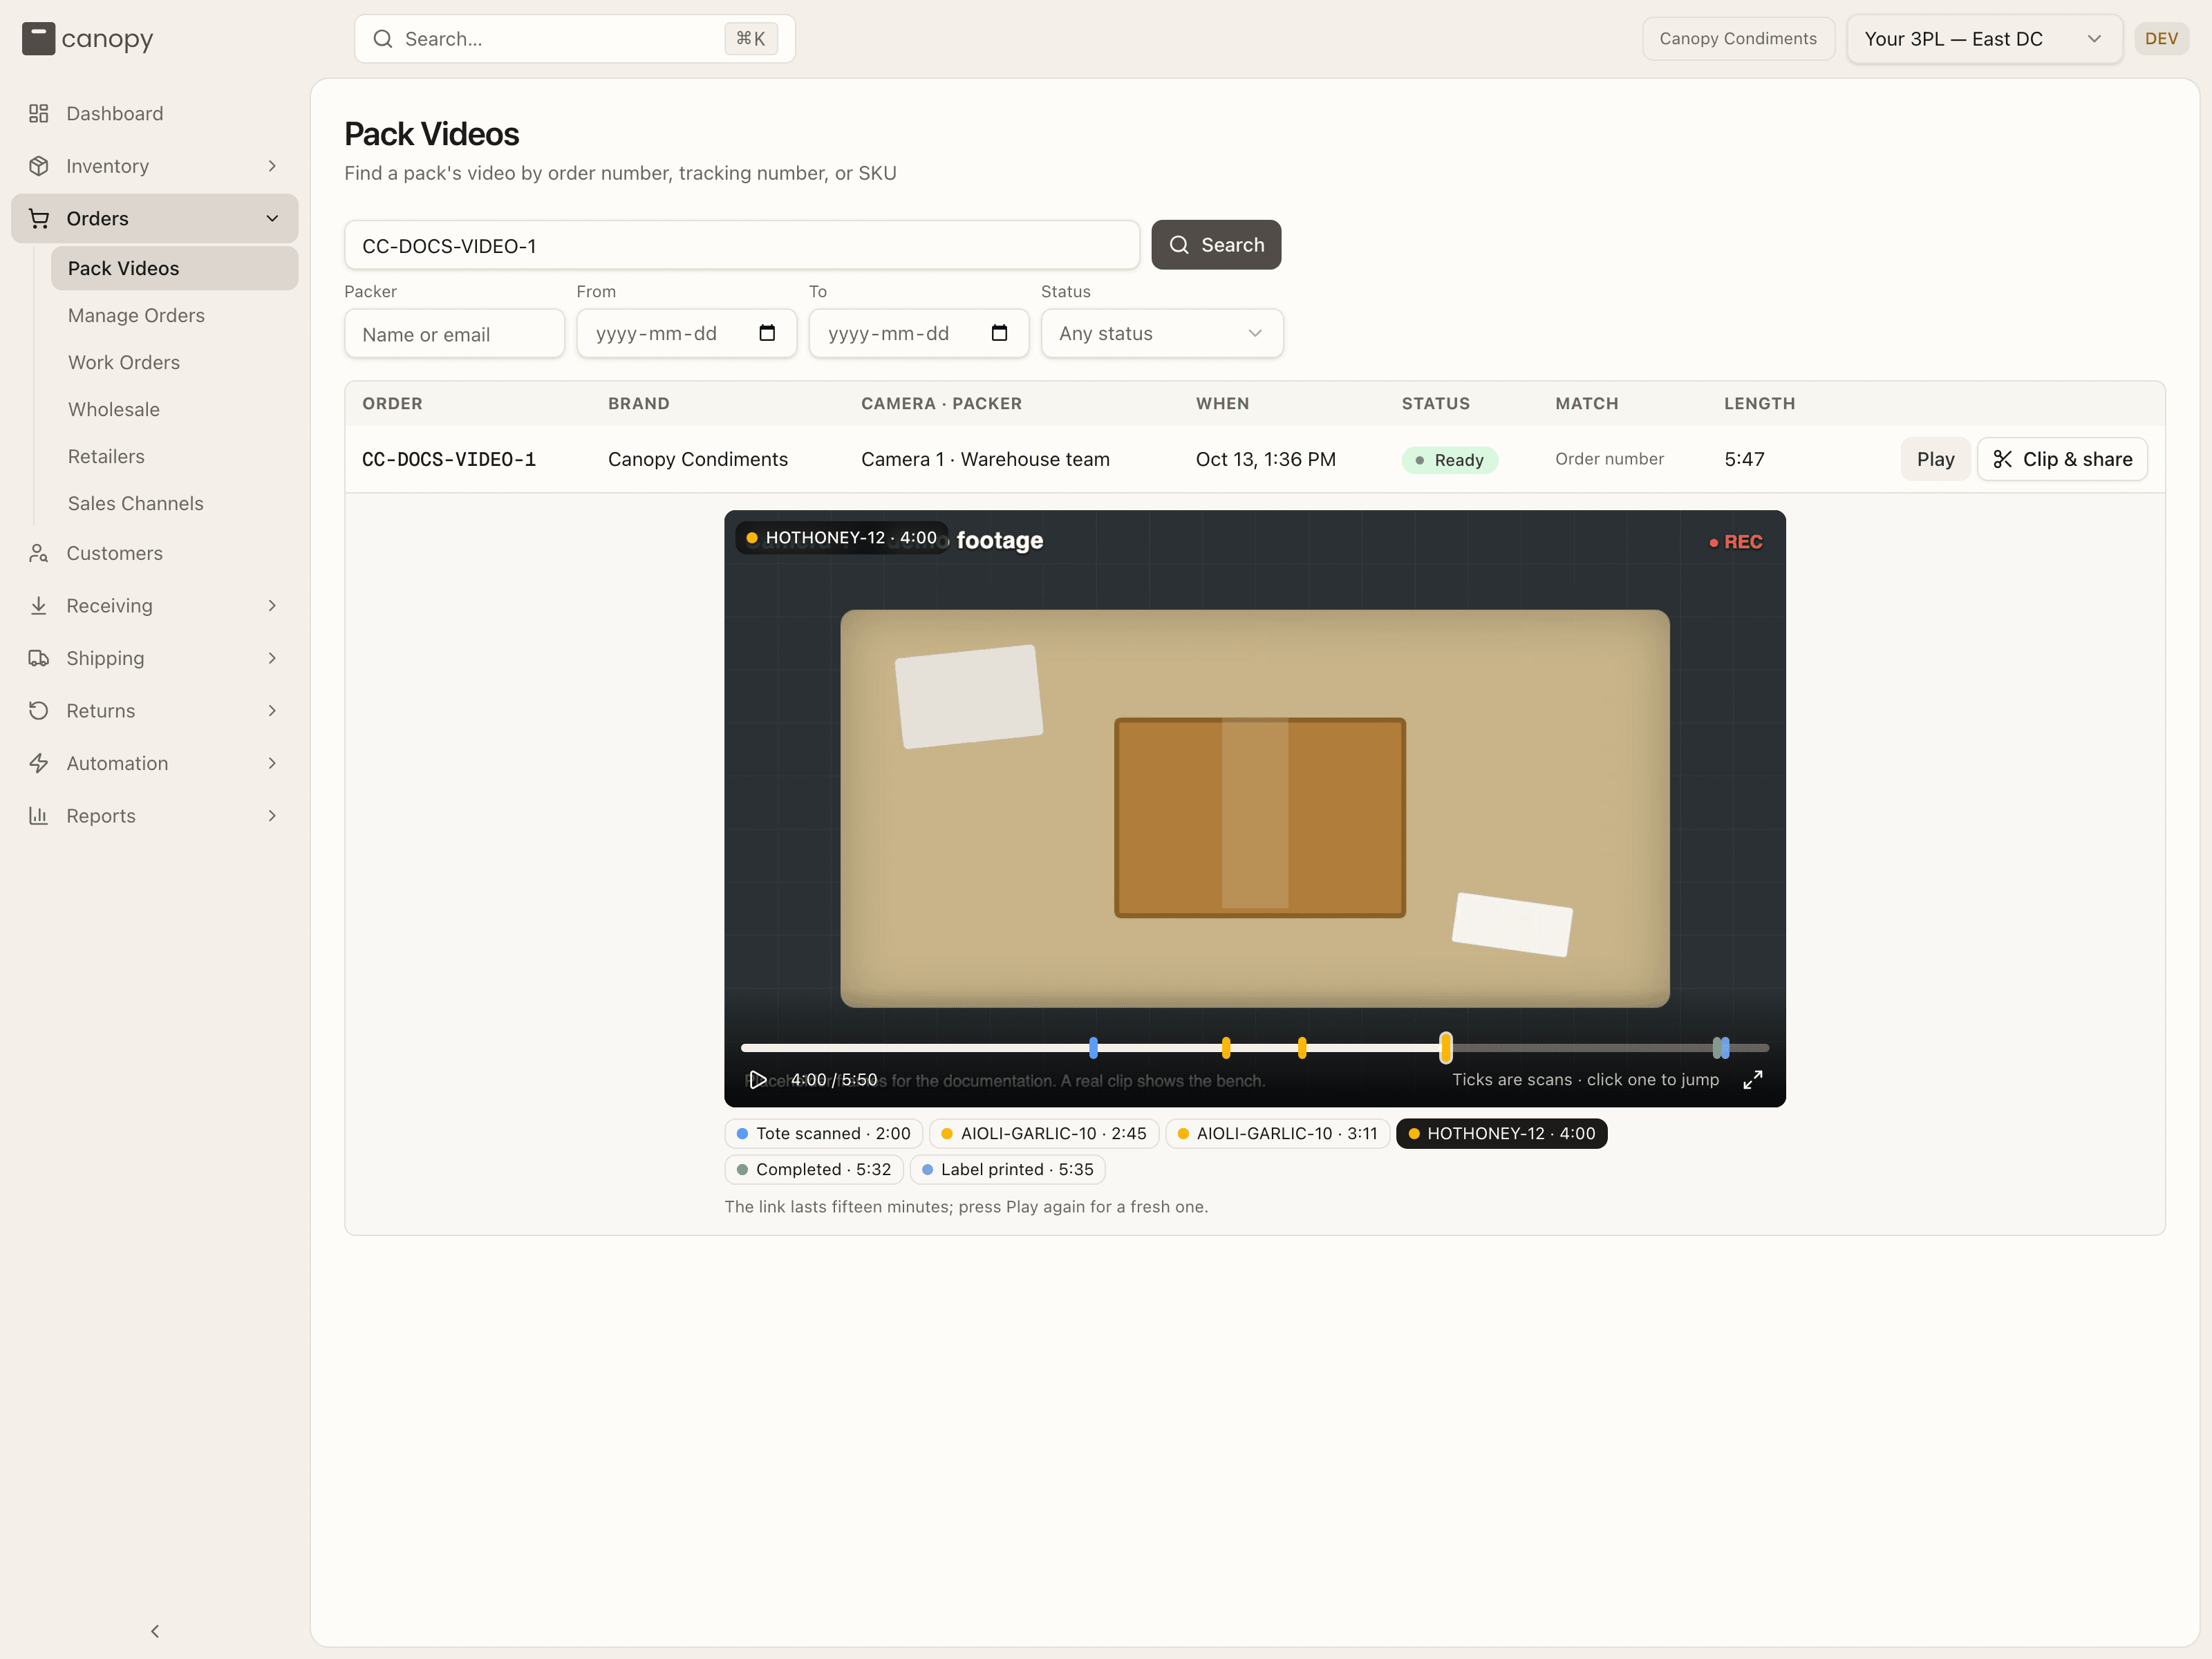Viewport: 2212px width, 1659px height.
Task: Expand the Receiving section
Action: [154, 606]
